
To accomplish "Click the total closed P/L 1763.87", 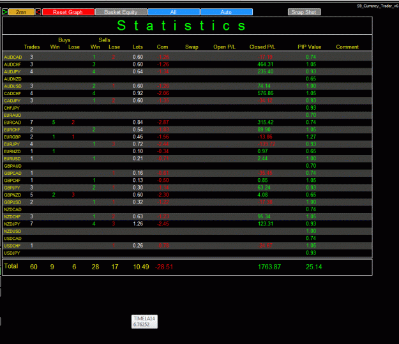I will [x=269, y=267].
